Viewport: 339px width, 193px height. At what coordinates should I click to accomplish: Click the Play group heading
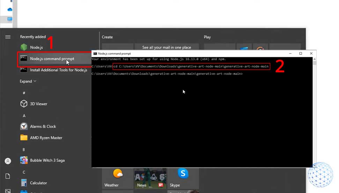tap(207, 37)
